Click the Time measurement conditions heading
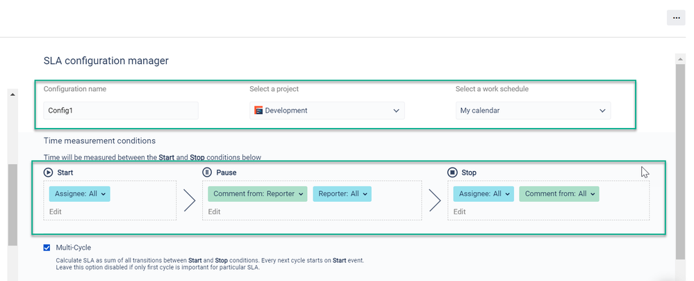 99,141
